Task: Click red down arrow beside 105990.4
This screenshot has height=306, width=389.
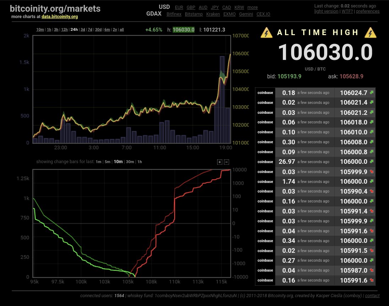Action: [x=371, y=191]
